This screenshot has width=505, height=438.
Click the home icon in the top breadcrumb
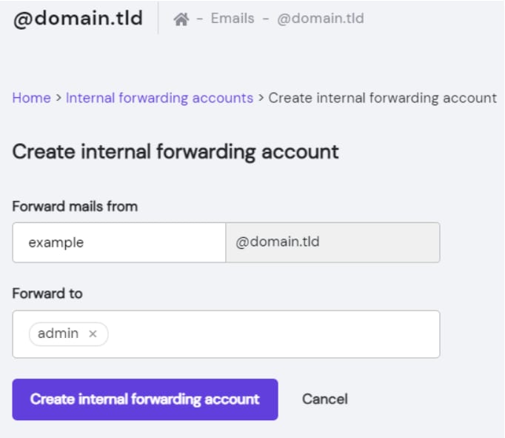point(181,19)
